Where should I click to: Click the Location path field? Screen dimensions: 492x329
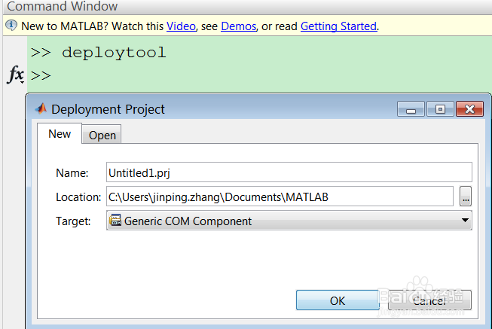point(280,196)
